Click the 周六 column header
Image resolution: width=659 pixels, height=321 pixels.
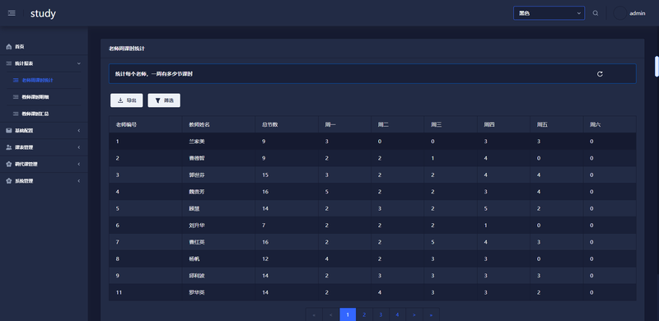pyautogui.click(x=595, y=125)
